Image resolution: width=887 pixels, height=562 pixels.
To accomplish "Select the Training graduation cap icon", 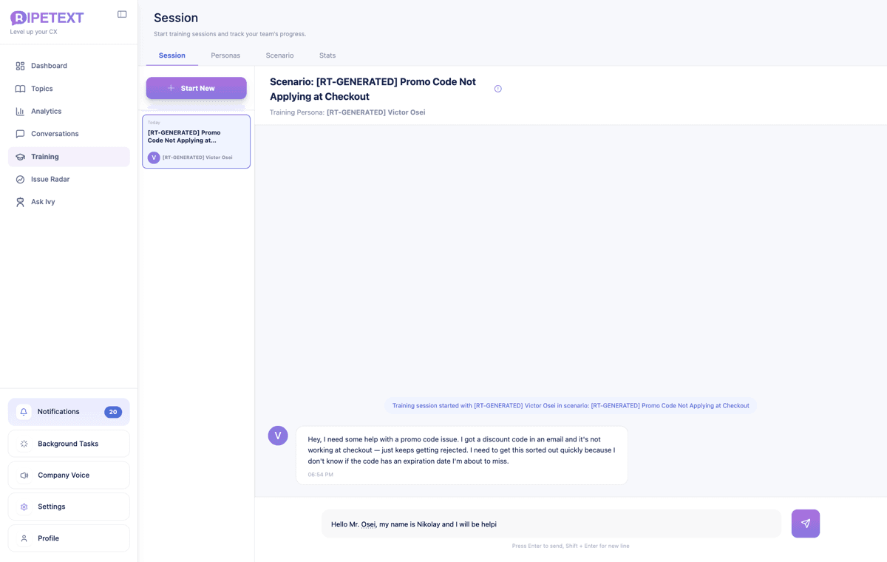I will [x=21, y=156].
